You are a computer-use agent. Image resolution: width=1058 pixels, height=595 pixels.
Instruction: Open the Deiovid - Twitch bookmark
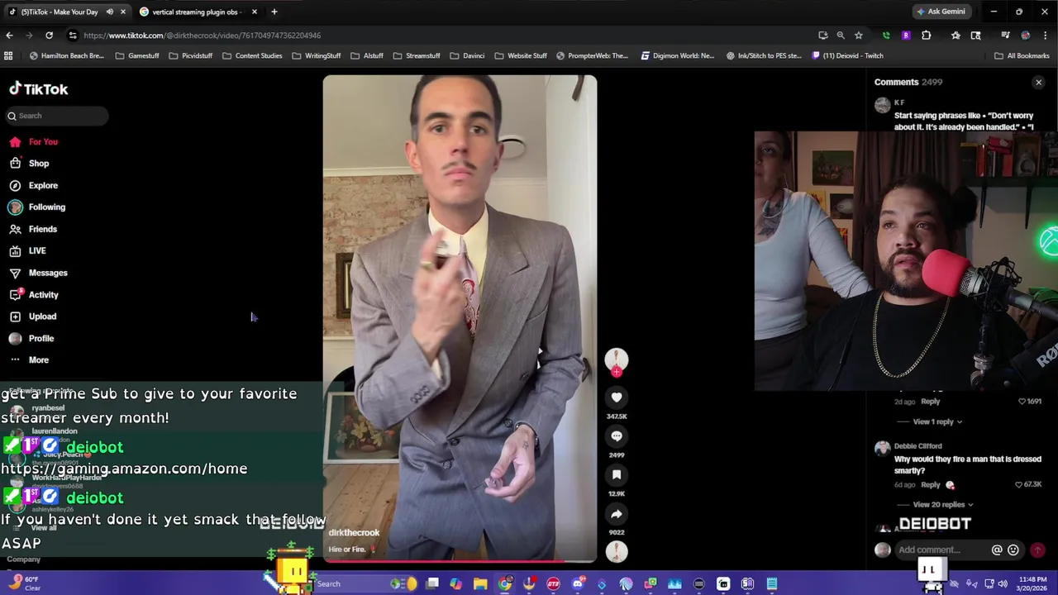coord(848,56)
